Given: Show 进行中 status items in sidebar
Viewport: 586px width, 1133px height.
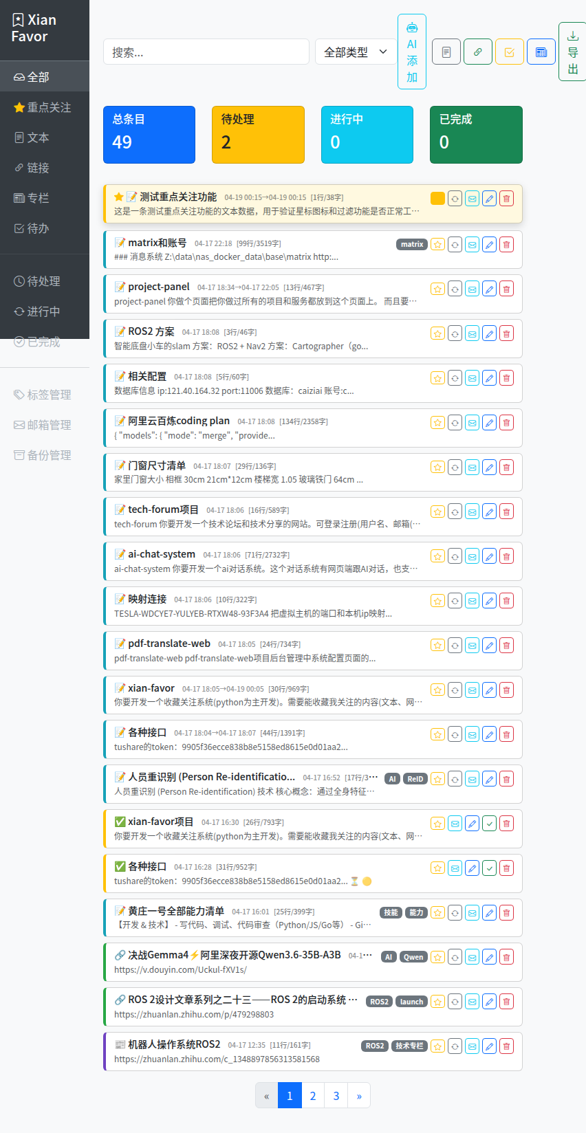Looking at the screenshot, I should [x=45, y=311].
